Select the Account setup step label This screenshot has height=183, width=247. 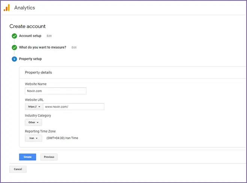click(x=30, y=36)
